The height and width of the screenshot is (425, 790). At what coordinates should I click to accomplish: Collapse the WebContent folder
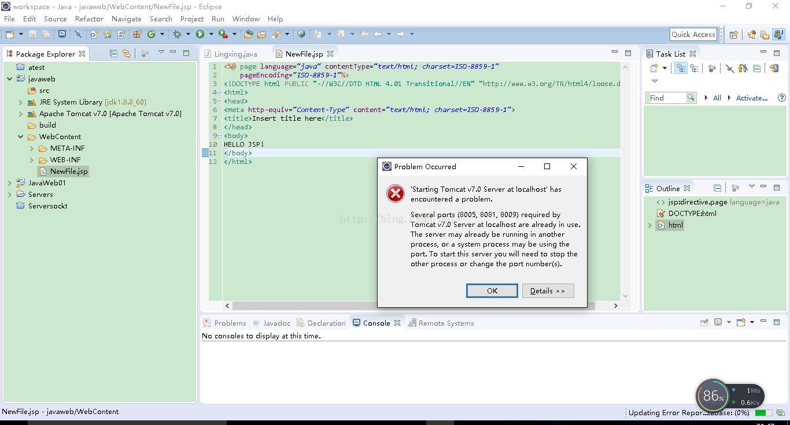[21, 136]
